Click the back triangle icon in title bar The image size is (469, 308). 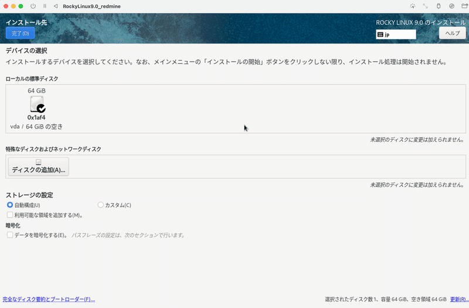point(56,6)
